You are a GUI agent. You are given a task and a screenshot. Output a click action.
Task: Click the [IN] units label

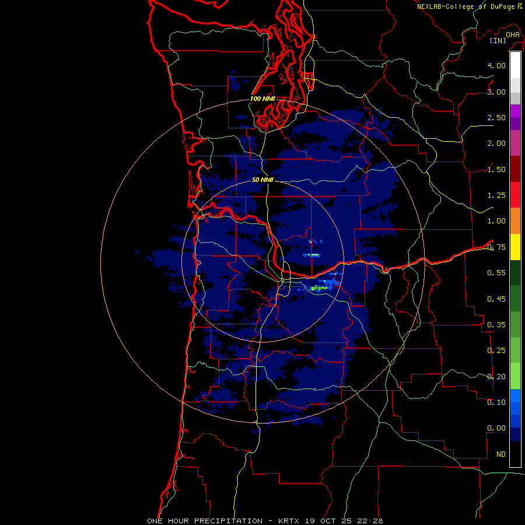[x=498, y=40]
